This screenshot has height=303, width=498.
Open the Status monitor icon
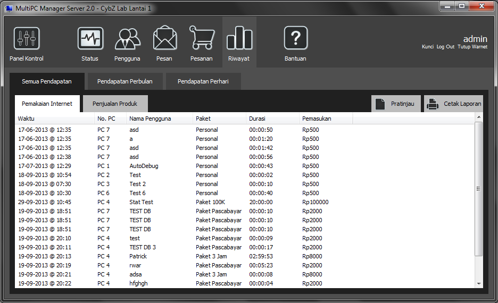coord(90,39)
